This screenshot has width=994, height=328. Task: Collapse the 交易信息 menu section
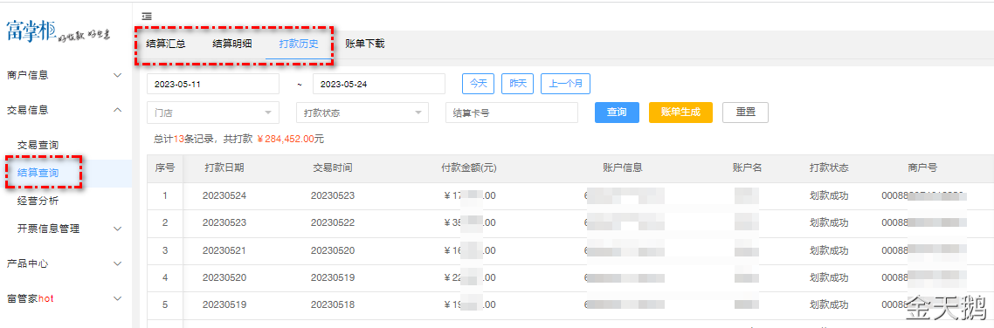click(117, 110)
